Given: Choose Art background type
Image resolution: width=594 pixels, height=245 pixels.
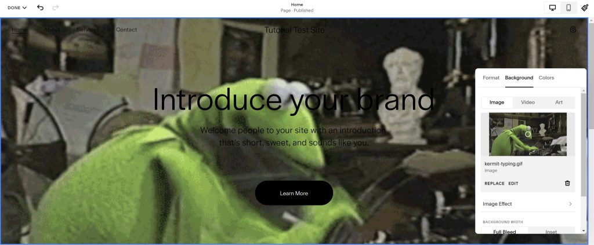Looking at the screenshot, I should [559, 103].
